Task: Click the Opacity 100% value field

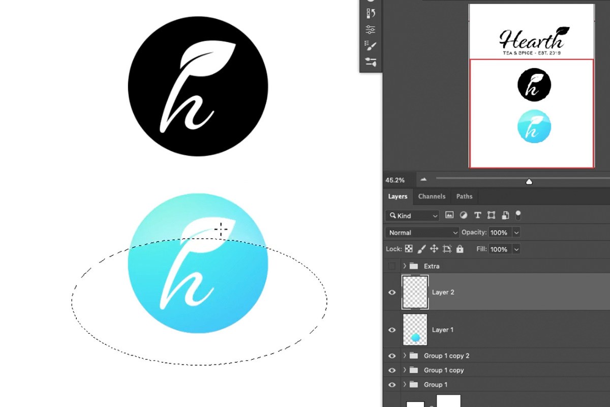Action: pyautogui.click(x=500, y=232)
